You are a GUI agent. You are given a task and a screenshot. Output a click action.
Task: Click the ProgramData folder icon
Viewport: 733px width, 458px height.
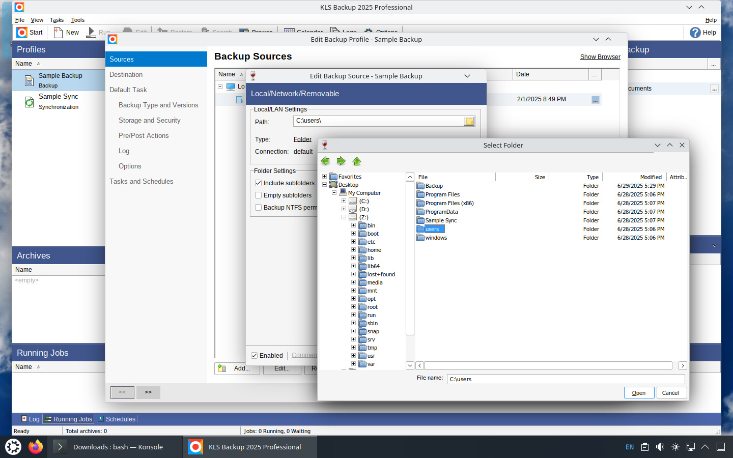point(420,212)
